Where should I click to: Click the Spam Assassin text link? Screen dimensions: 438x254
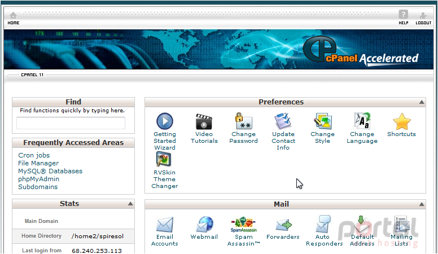click(x=243, y=240)
